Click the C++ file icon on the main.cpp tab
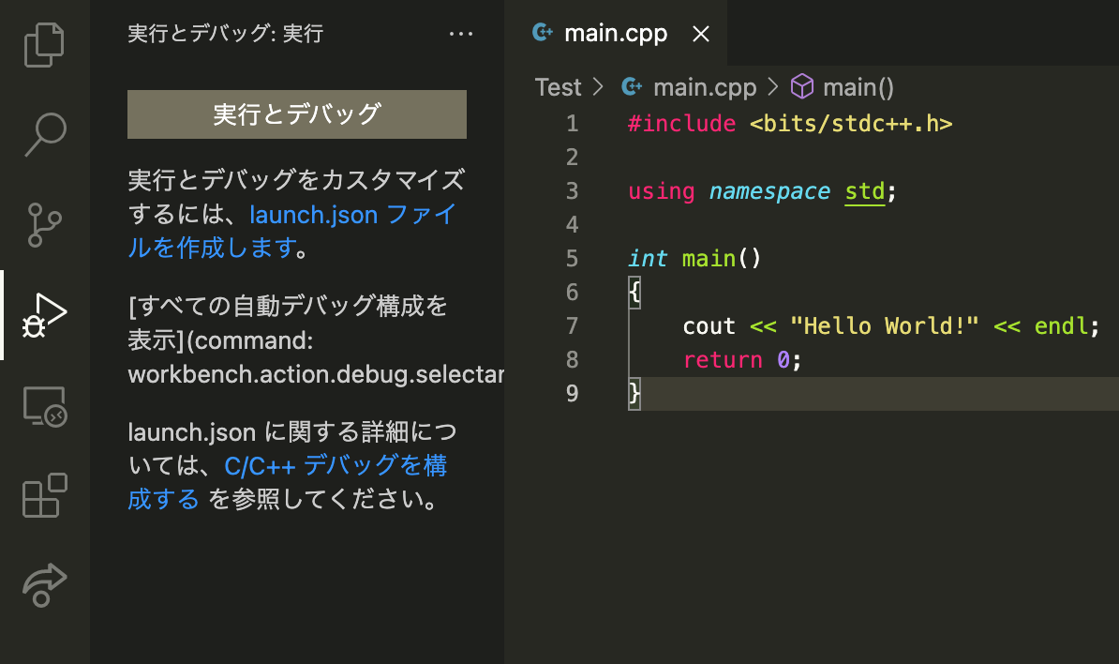The image size is (1119, 664). tap(543, 32)
